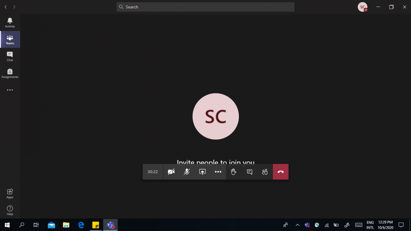Image resolution: width=411 pixels, height=231 pixels.
Task: Open the Wi-Fi network tray icon
Action: point(327,225)
